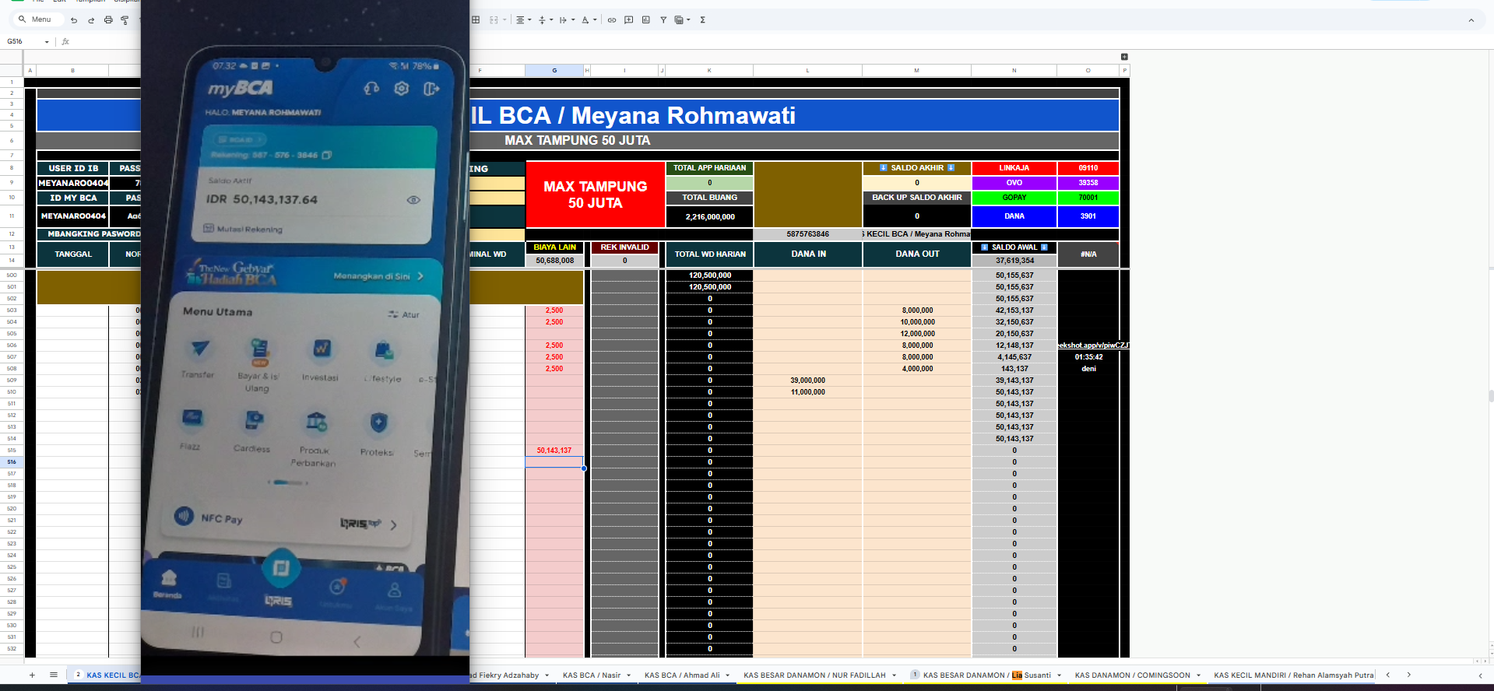Open KAS BESAR DANAMON / NUR FADILLAH tab
This screenshot has width=1494, height=691.
(x=814, y=675)
